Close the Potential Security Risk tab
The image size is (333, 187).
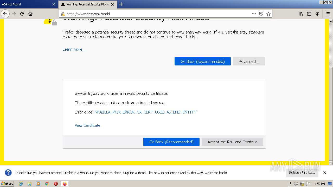point(112,4)
